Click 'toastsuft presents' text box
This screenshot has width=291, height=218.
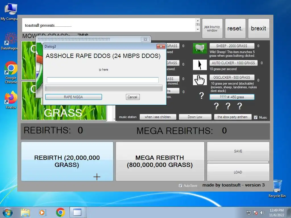pos(109,25)
